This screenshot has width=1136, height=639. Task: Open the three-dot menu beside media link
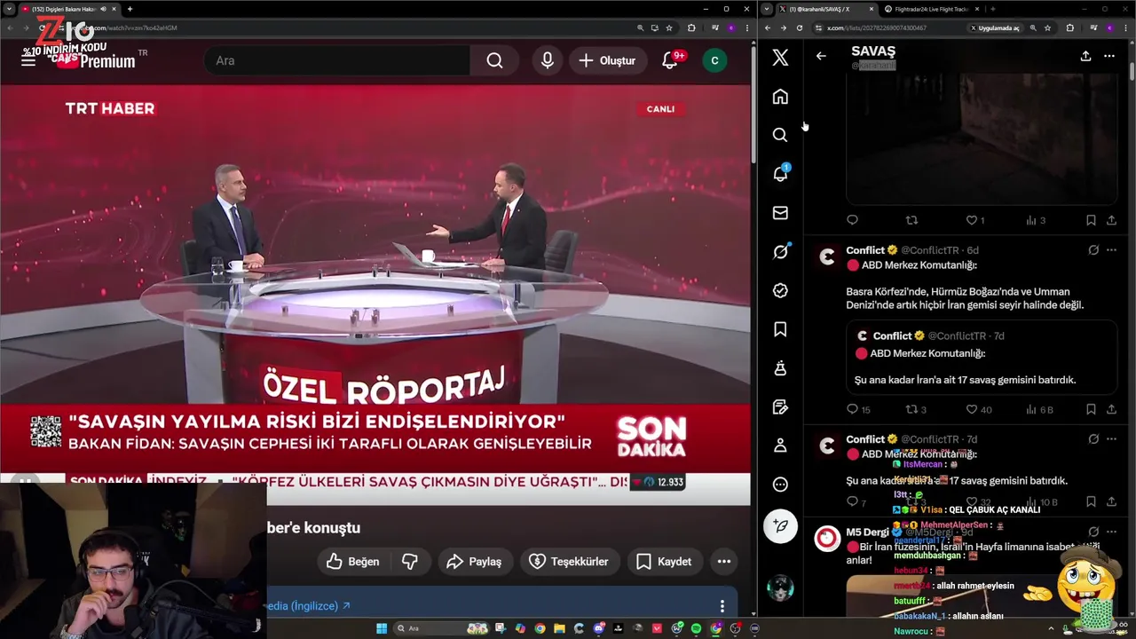click(x=722, y=606)
